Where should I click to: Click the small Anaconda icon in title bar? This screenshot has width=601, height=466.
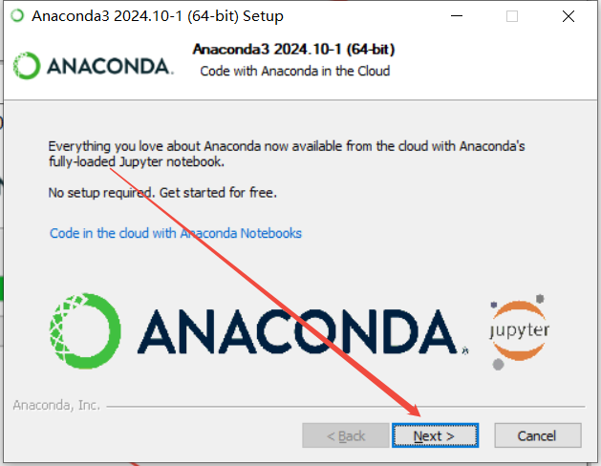pyautogui.click(x=17, y=15)
